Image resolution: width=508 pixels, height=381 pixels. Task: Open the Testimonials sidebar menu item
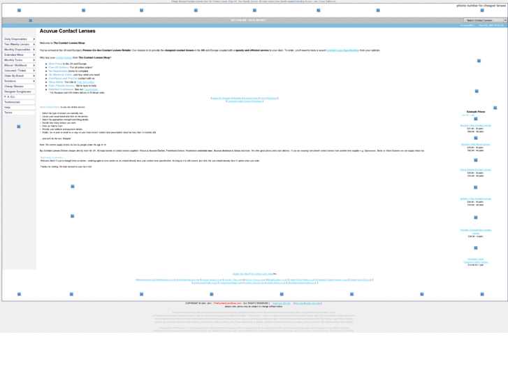(x=19, y=102)
